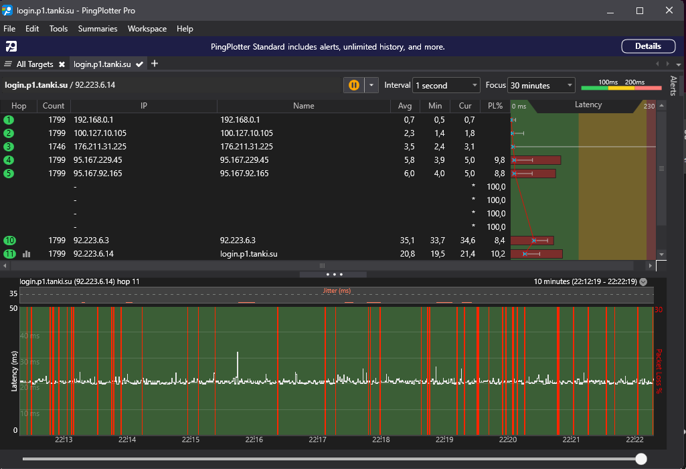Click the hop 10 green circle icon

[x=9, y=241]
